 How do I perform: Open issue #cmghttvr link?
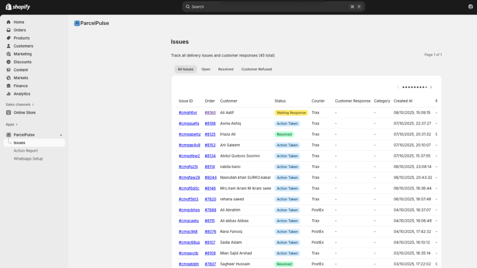188,113
